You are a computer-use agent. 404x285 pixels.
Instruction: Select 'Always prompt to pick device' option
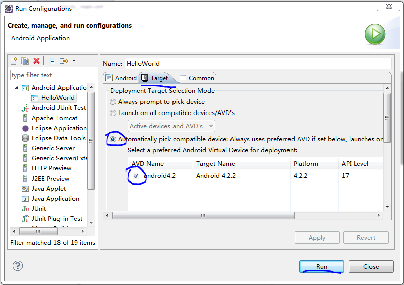[x=113, y=102]
